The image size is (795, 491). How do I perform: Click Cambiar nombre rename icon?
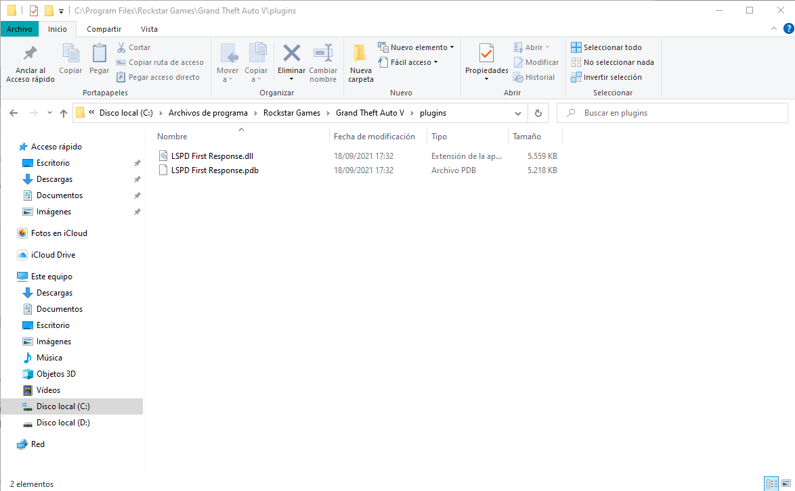pyautogui.click(x=323, y=53)
